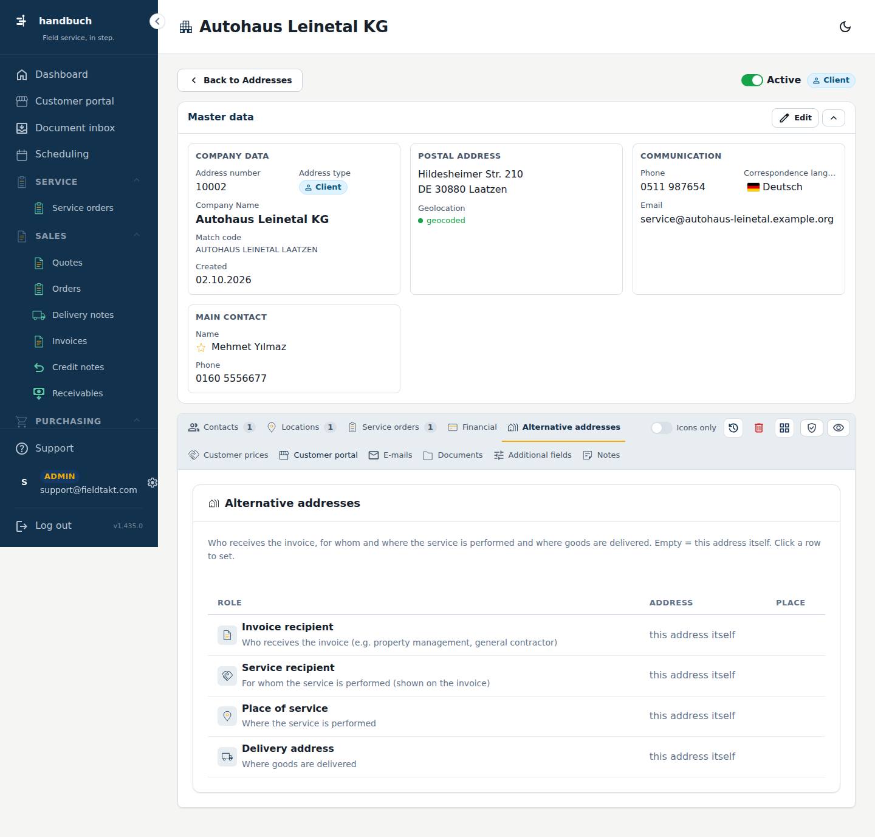Click the shield check icon button
The height and width of the screenshot is (837, 875).
tap(812, 428)
